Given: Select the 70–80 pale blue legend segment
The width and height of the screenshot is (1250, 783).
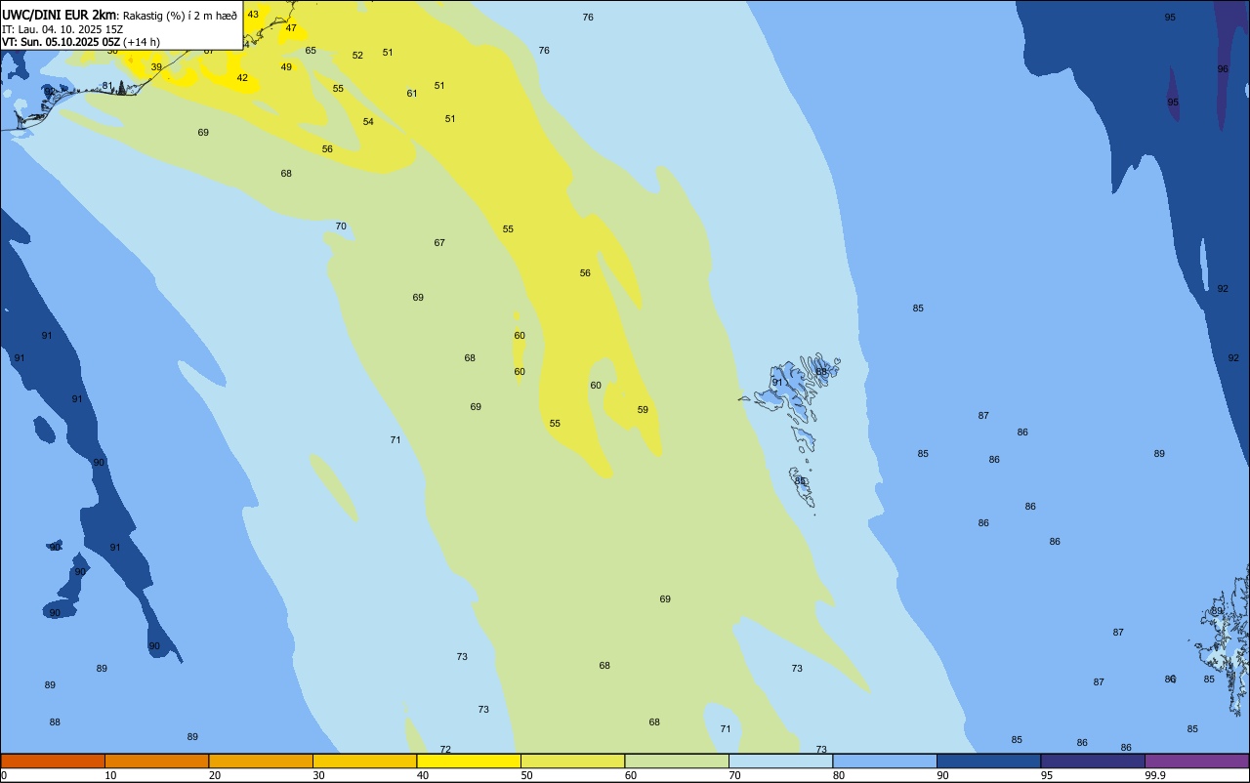Looking at the screenshot, I should click(780, 761).
